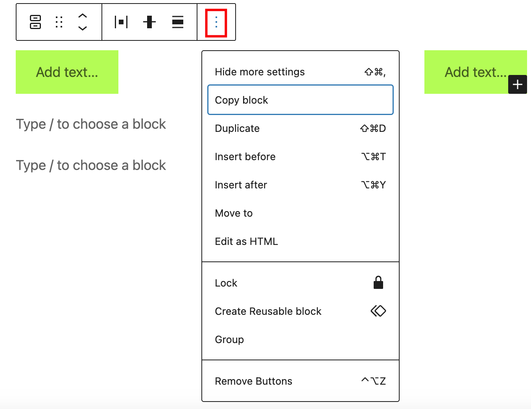
Task: Click the plus button to add a block
Action: [517, 84]
